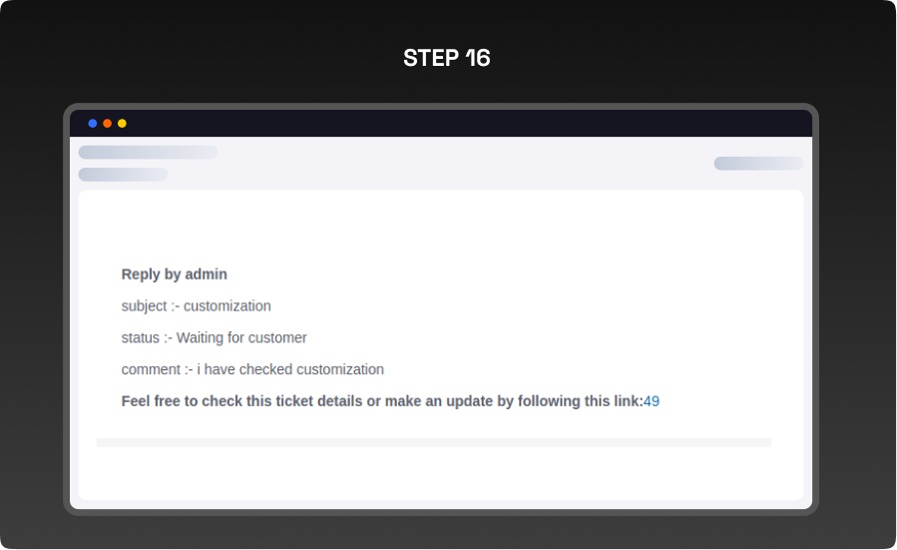Click the word "admin" in the reply heading

coord(207,275)
